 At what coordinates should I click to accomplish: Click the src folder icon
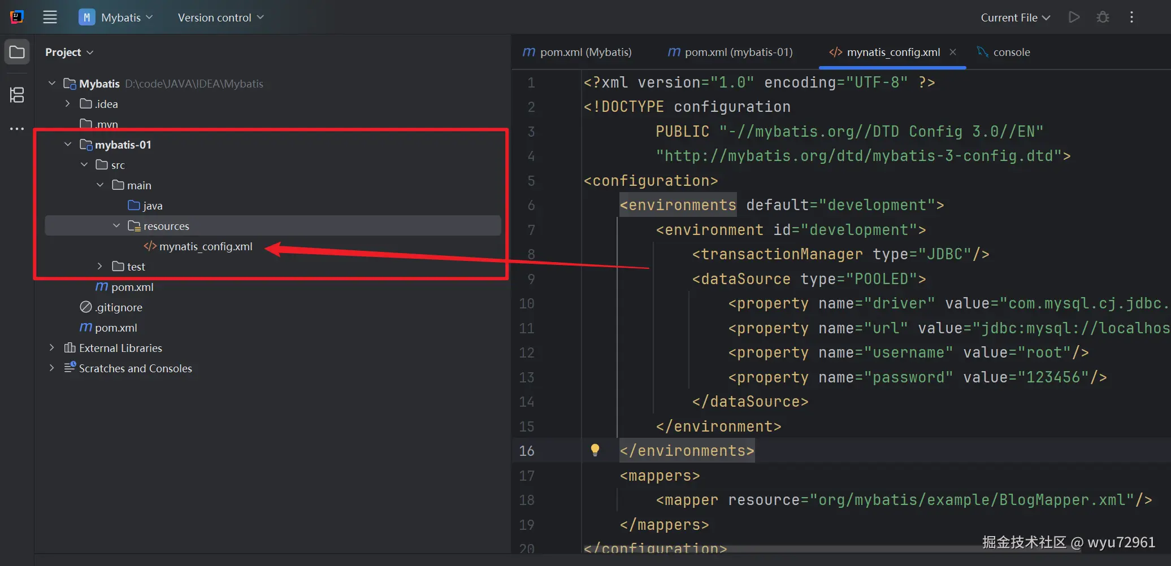coord(102,164)
